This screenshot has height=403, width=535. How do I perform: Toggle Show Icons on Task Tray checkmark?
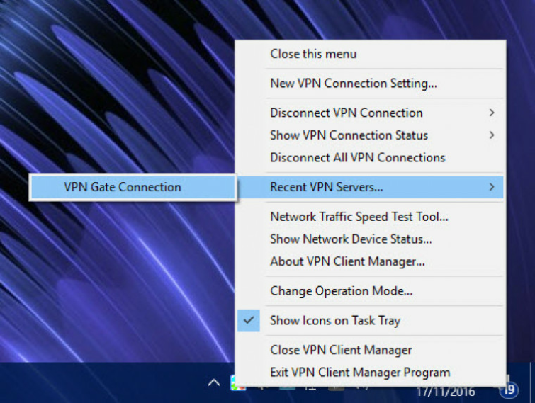pos(249,320)
